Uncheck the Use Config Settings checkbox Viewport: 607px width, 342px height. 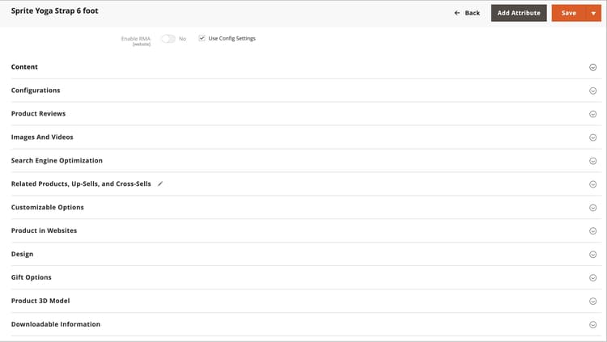pos(202,38)
